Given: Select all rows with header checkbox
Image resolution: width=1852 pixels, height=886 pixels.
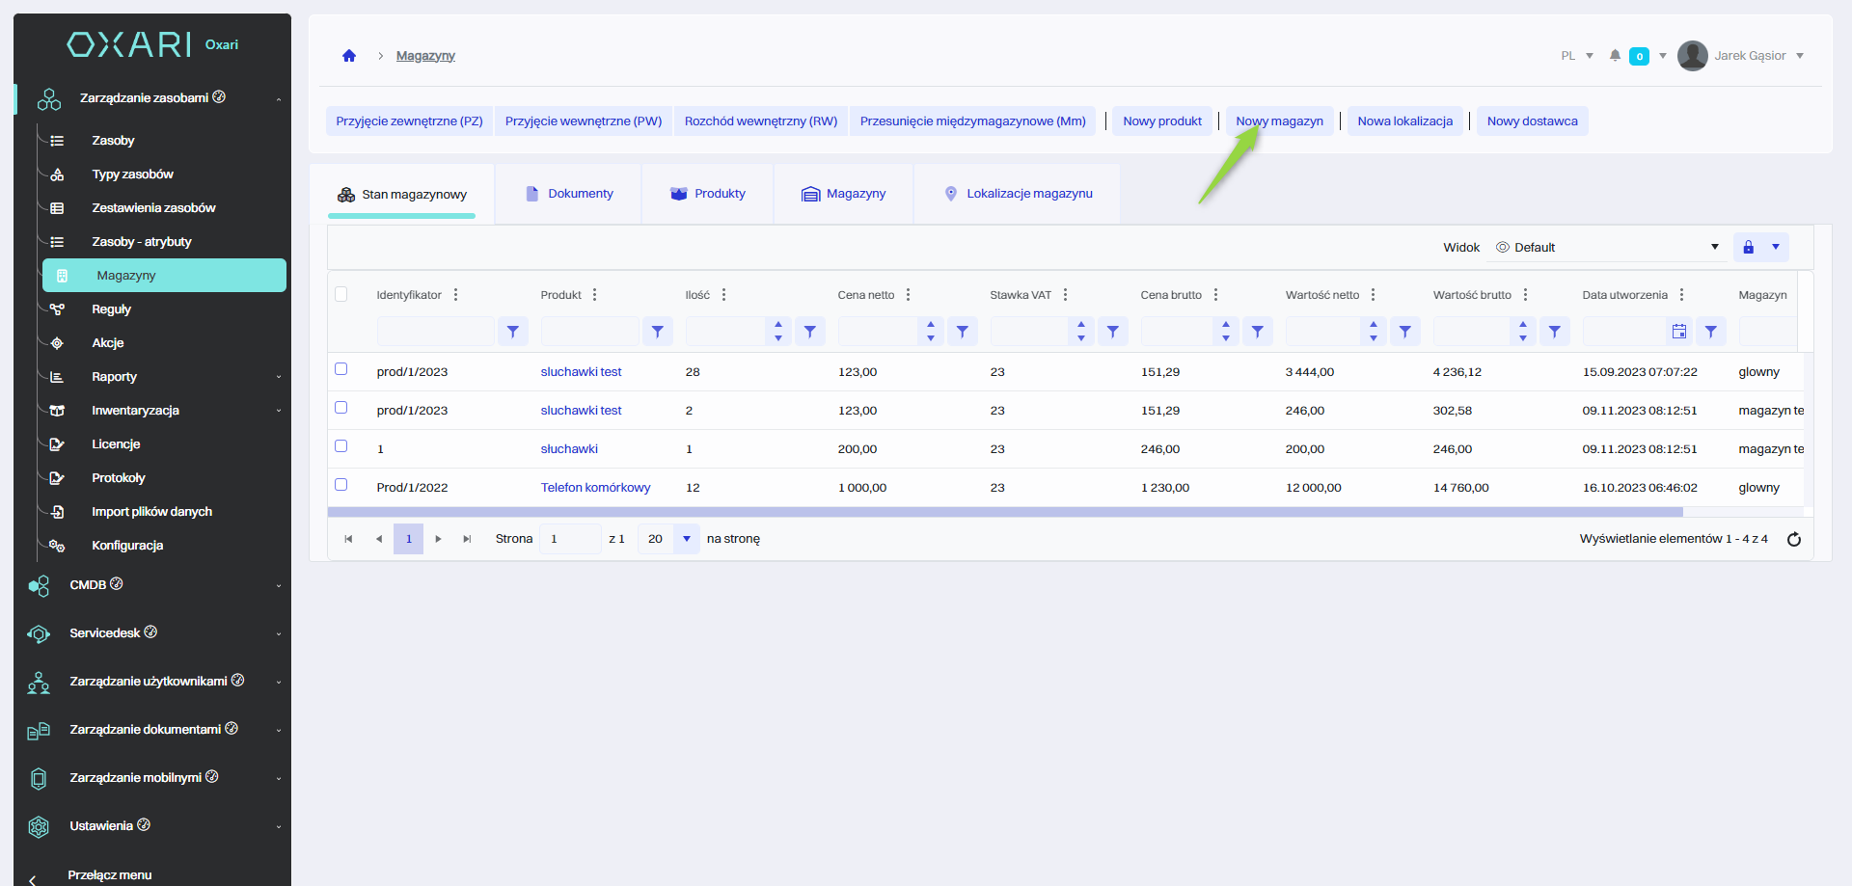Looking at the screenshot, I should pyautogui.click(x=341, y=294).
